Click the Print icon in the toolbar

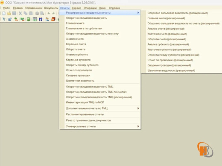[37, 13]
